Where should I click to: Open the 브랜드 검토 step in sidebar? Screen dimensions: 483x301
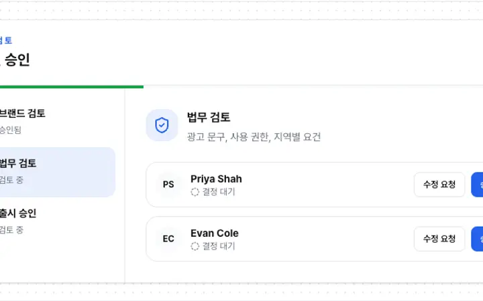point(57,121)
